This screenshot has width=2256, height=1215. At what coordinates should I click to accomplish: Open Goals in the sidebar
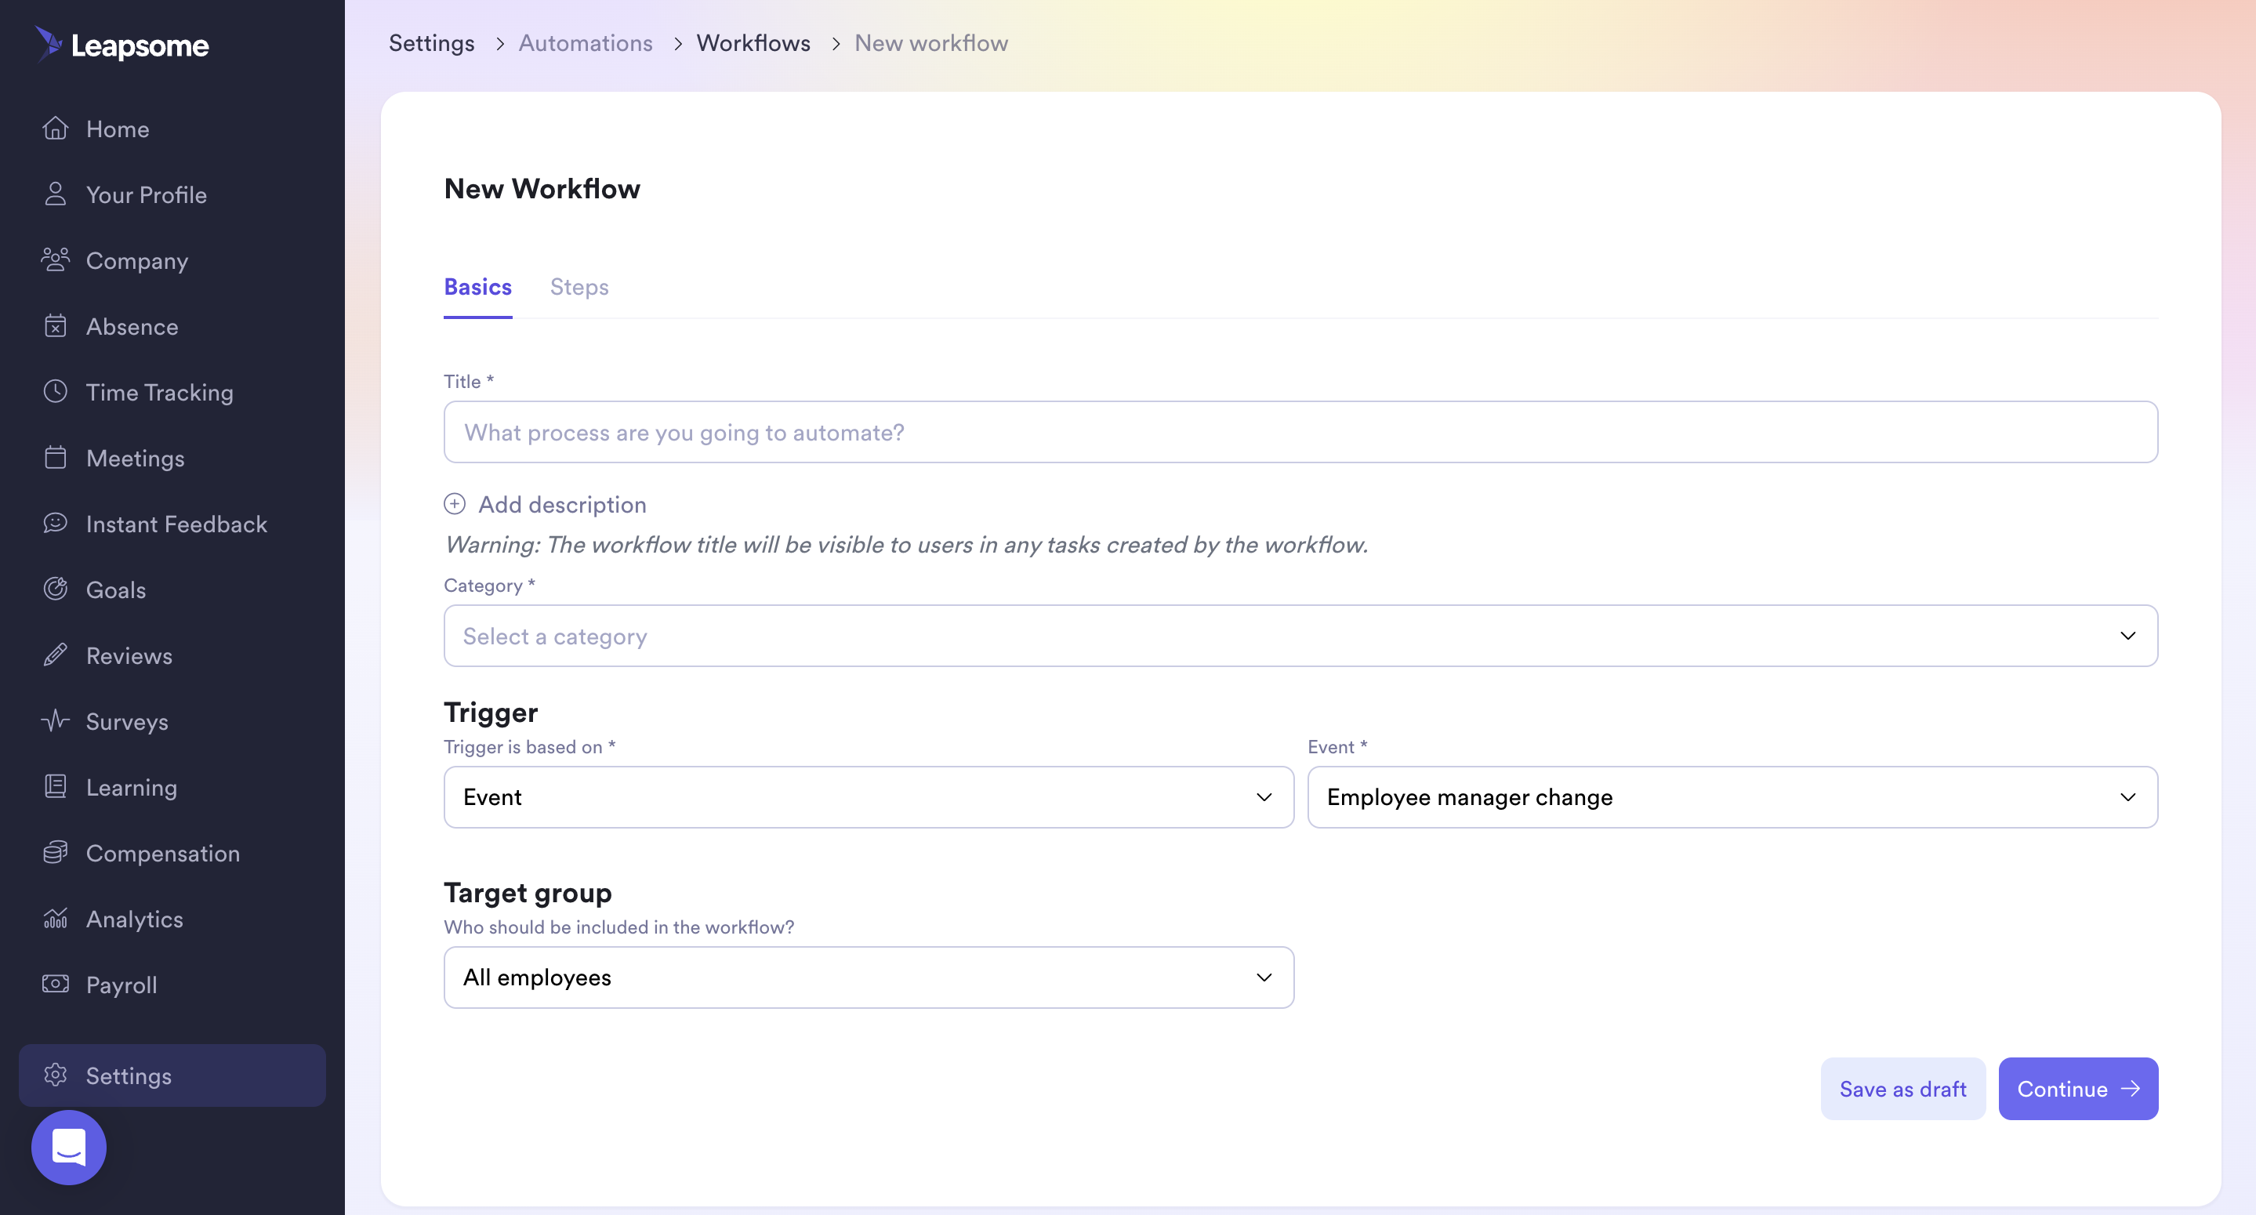pyautogui.click(x=172, y=589)
